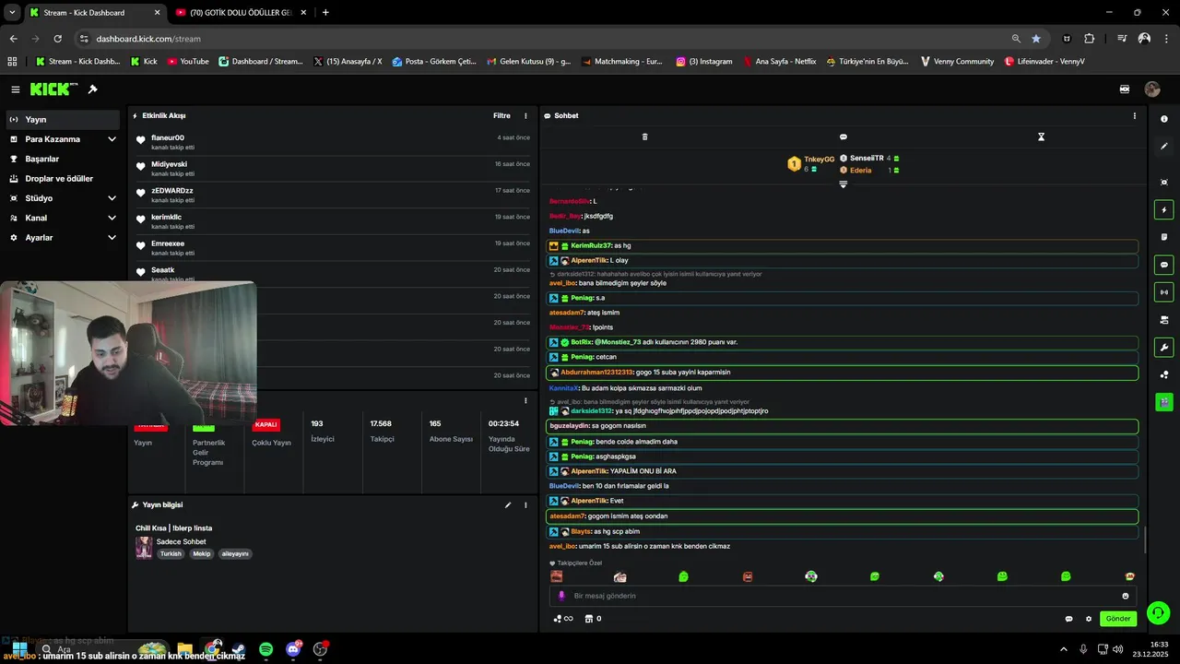1180x664 pixels.
Task: Click the KICK logo
Action: click(x=53, y=89)
